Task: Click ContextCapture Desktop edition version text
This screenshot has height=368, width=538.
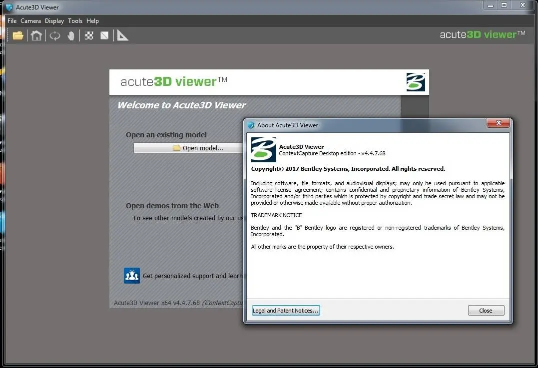Action: (x=332, y=153)
